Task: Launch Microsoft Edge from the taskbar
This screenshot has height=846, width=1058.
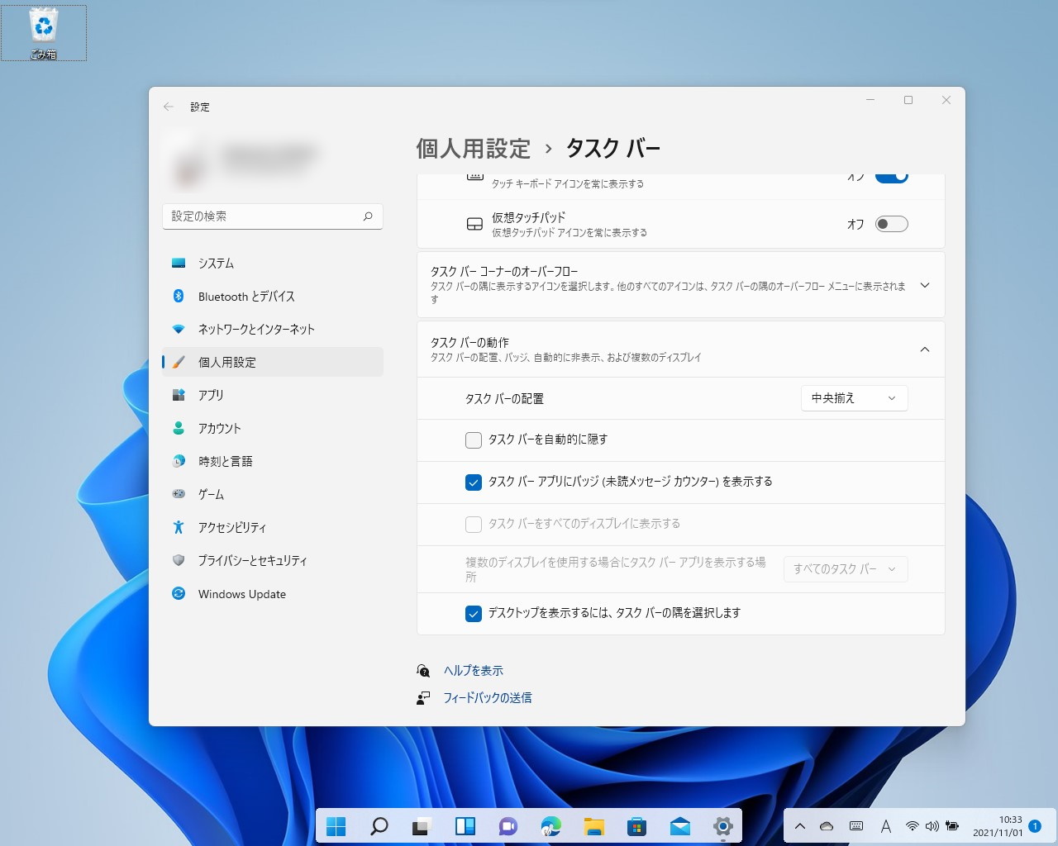Action: [550, 825]
